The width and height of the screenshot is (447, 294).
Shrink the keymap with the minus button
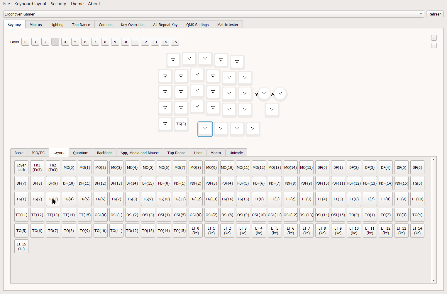tap(434, 46)
